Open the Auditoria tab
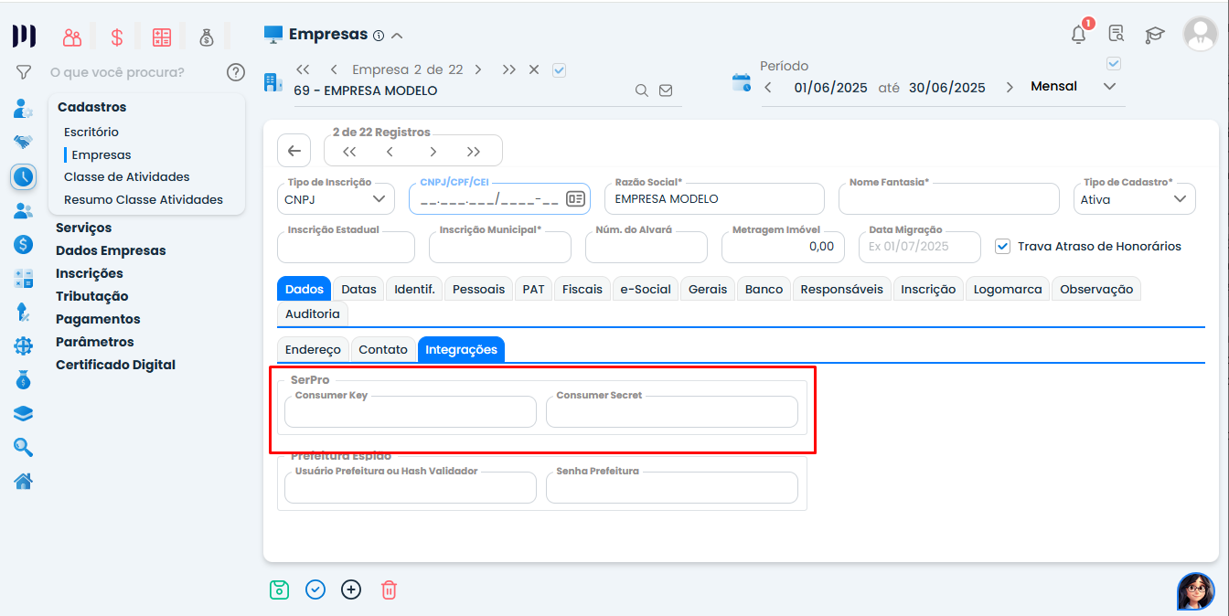1229x616 pixels. [x=313, y=313]
